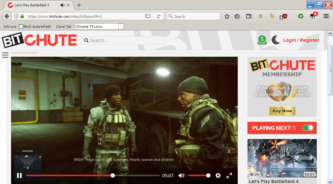The height and width of the screenshot is (184, 333).
Task: Open the bookmarks list icon
Action: (x=237, y=16)
